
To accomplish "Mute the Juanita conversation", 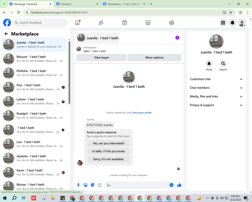I will click(x=209, y=64).
